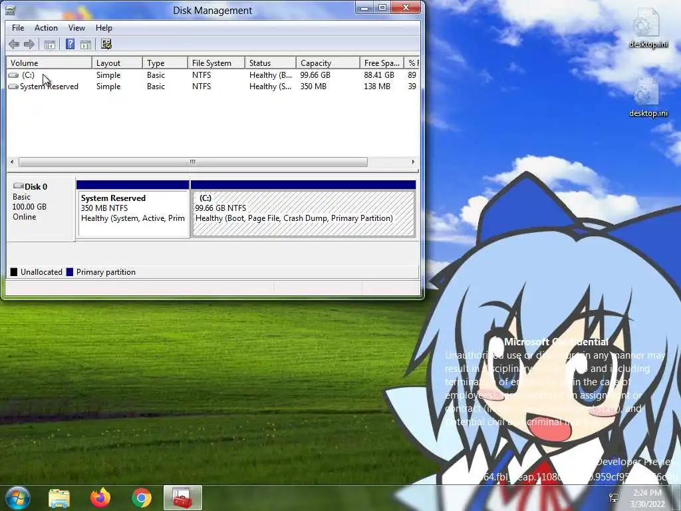Image resolution: width=681 pixels, height=511 pixels.
Task: Click the left scroll arrow in volume list
Action: pyautogui.click(x=12, y=162)
